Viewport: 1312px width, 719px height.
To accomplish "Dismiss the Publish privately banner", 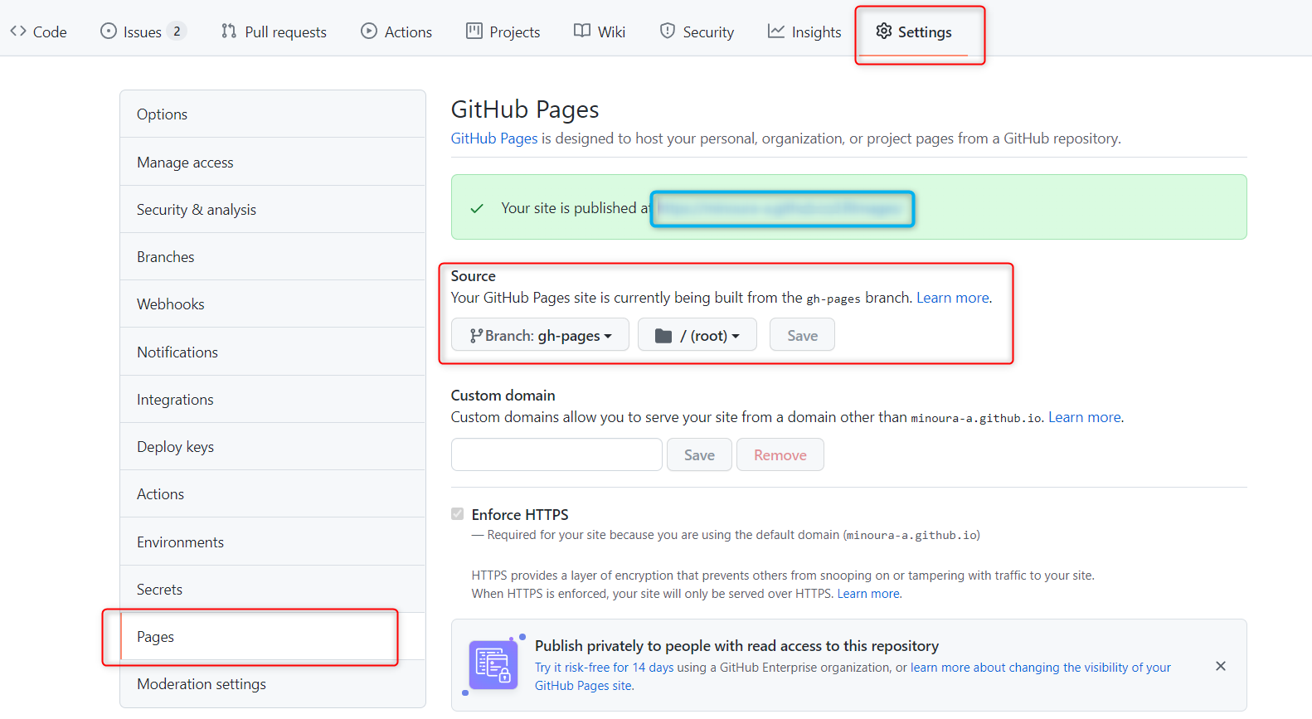I will pyautogui.click(x=1221, y=666).
